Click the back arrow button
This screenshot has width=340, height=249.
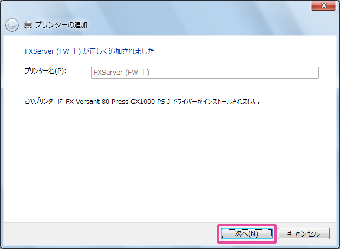(x=12, y=25)
